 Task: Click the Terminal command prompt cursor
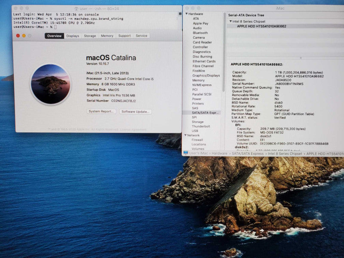pos(55,27)
